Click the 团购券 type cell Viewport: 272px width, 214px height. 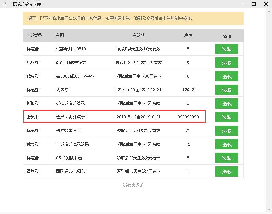click(32, 171)
